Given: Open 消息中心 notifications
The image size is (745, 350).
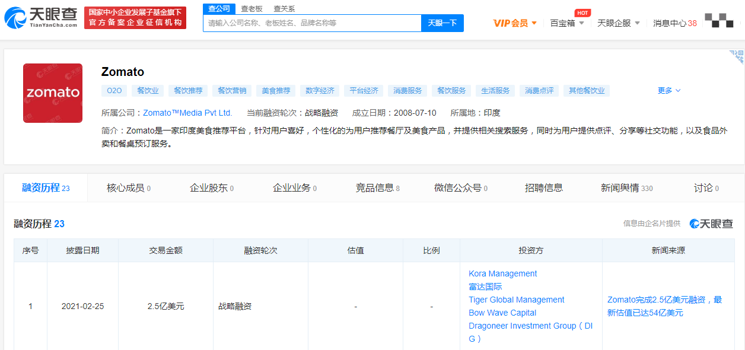Looking at the screenshot, I should click(675, 23).
